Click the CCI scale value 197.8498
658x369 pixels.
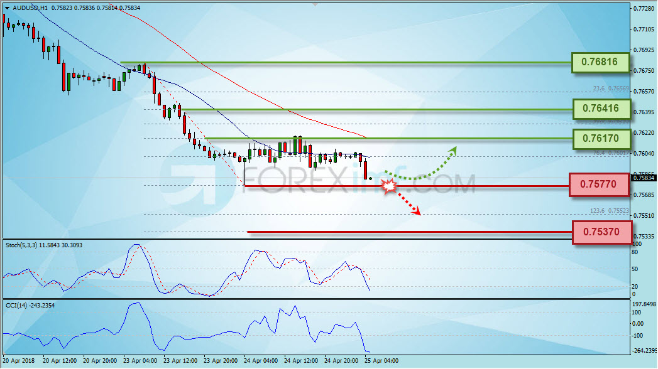pos(644,304)
